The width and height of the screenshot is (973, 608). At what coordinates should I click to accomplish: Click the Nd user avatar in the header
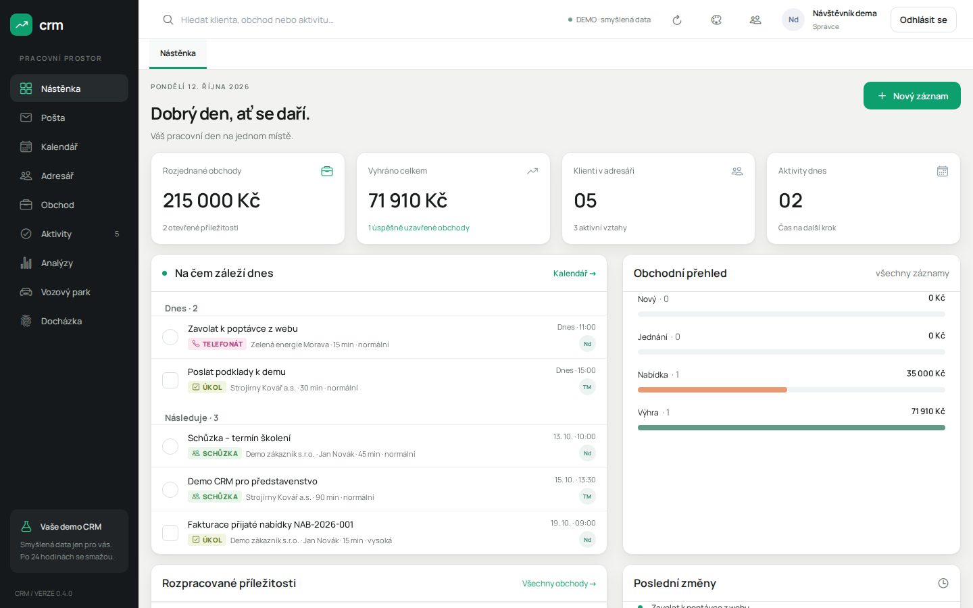click(793, 20)
